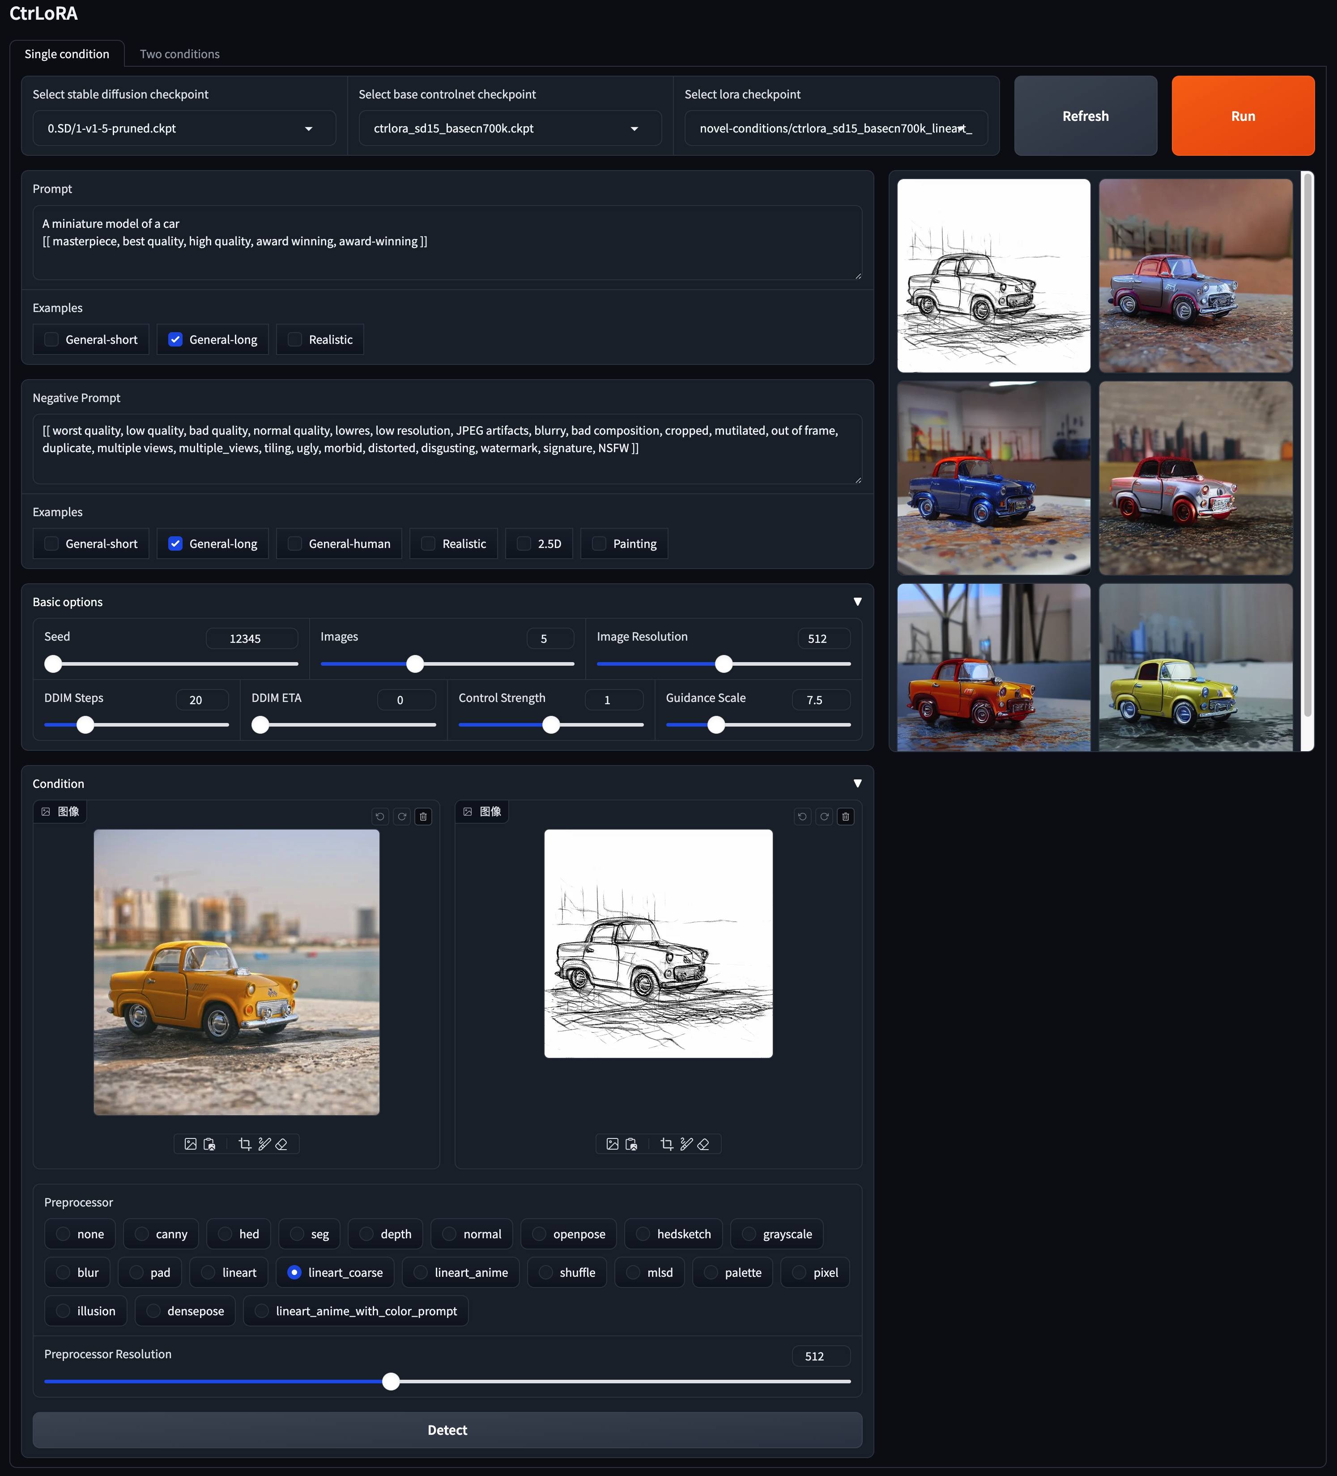Switch to the Two conditions tab
The width and height of the screenshot is (1337, 1476).
(x=179, y=54)
